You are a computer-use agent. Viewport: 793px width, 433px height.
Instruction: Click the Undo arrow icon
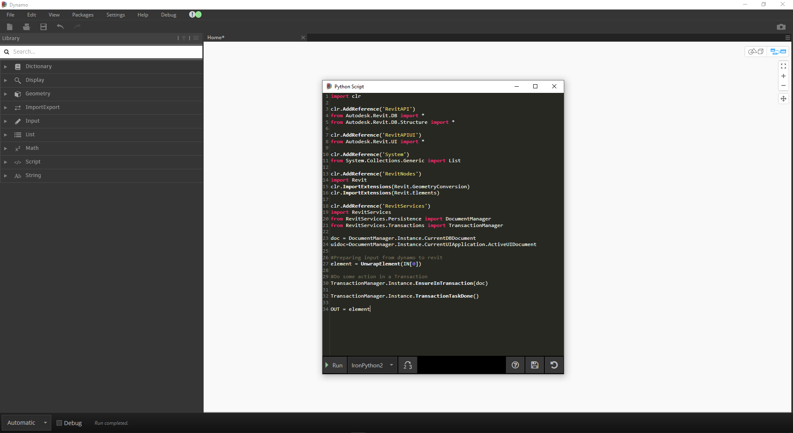pyautogui.click(x=60, y=27)
